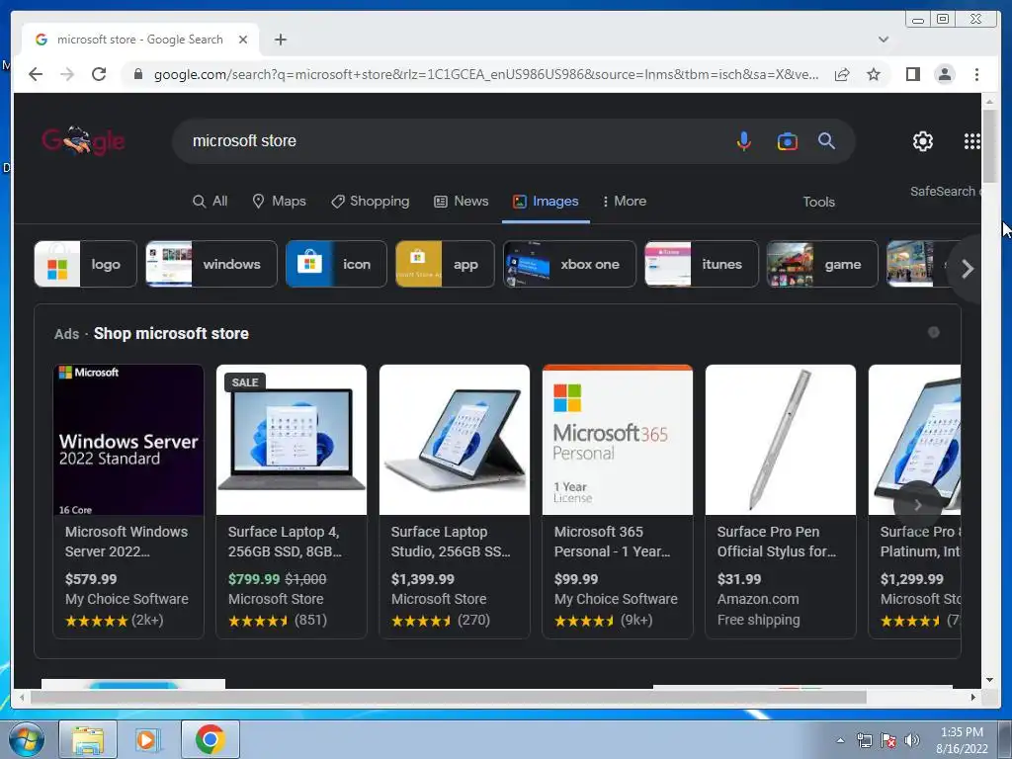Open the Surface Pro Pen product image

[781, 440]
